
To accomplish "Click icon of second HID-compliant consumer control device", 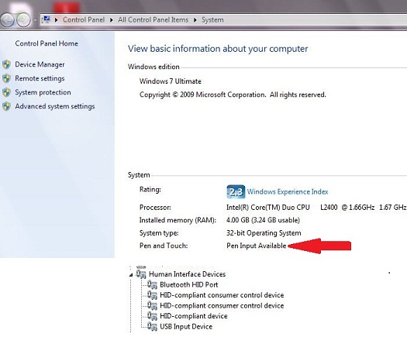I will (x=153, y=305).
